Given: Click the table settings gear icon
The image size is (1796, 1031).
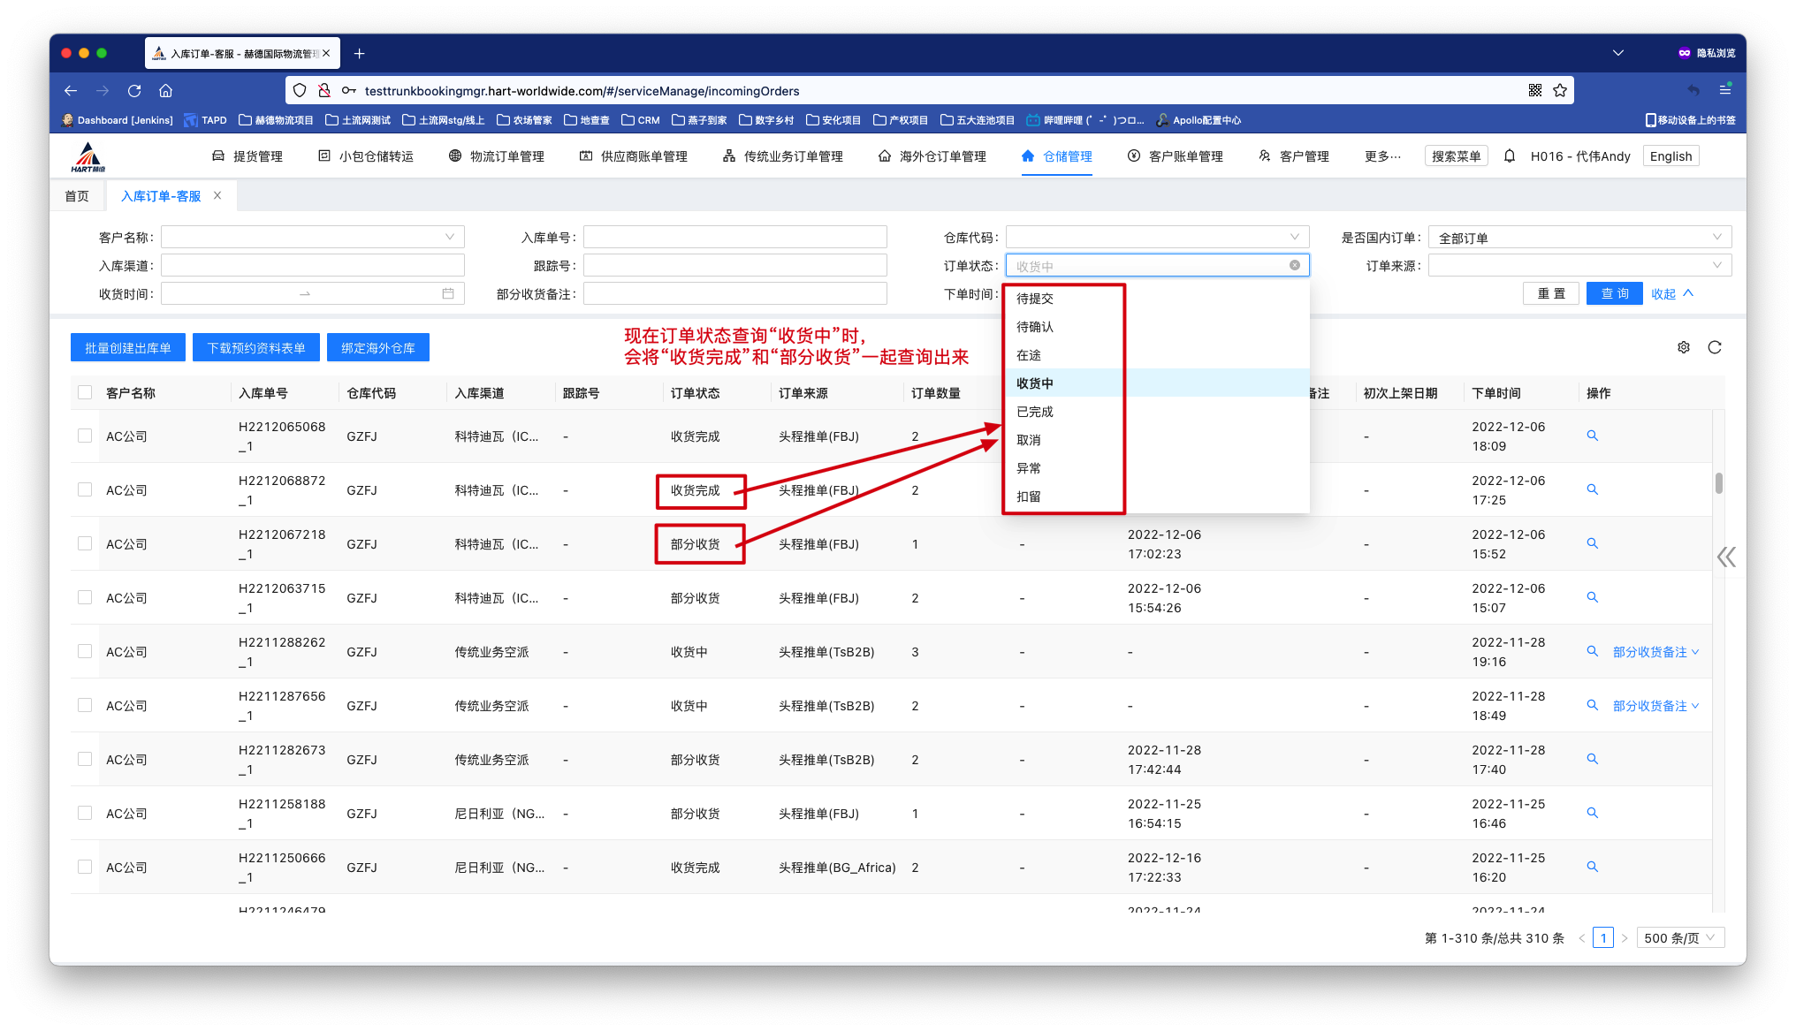Looking at the screenshot, I should pyautogui.click(x=1683, y=347).
